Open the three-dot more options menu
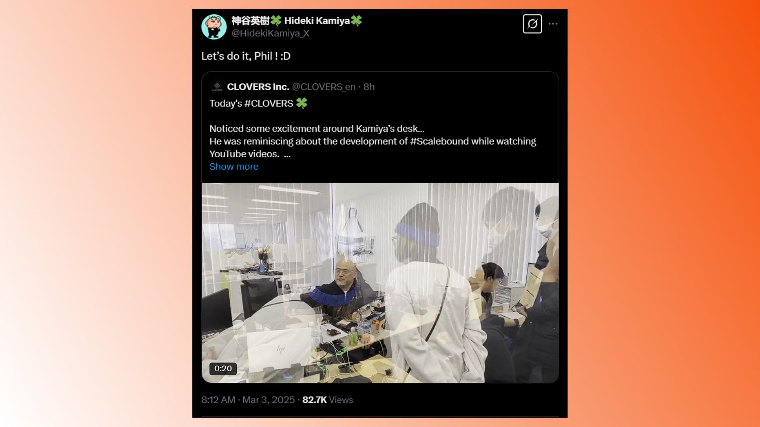This screenshot has width=760, height=427. click(x=553, y=24)
